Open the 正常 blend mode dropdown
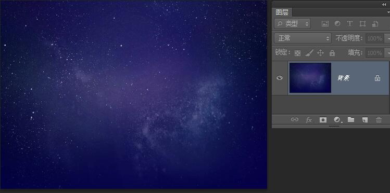 tap(303, 38)
